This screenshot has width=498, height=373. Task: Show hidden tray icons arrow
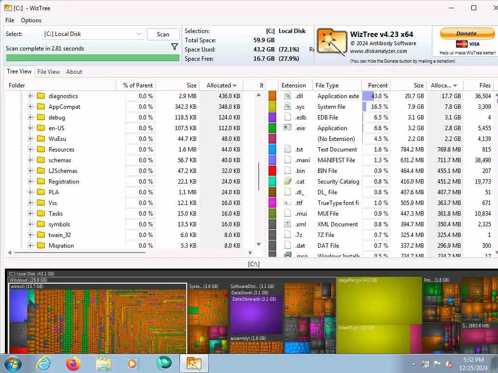[413, 364]
